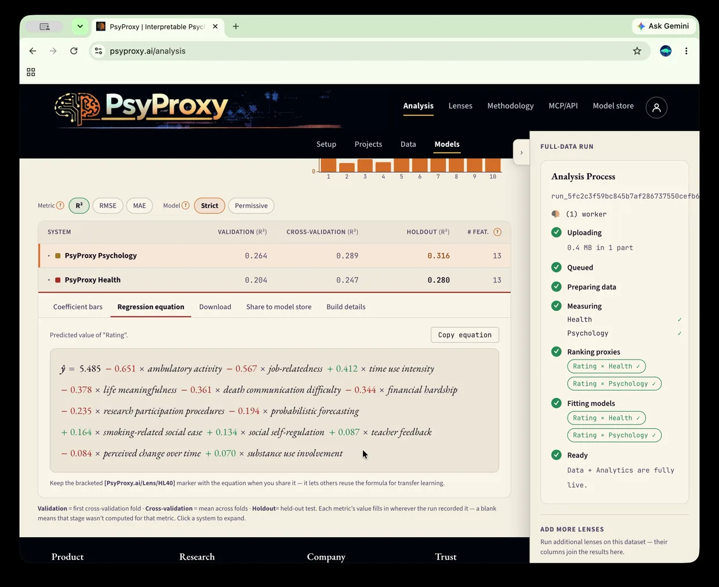719x587 pixels.
Task: Go to the Data sub-tab
Action: click(408, 144)
